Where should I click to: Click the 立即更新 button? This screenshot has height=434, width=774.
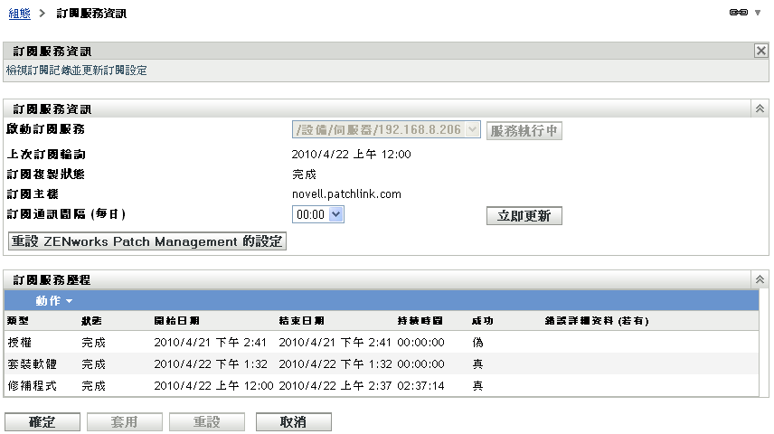click(524, 216)
